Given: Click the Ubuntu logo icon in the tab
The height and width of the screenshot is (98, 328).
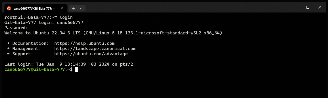Looking at the screenshot, I should 9,8.
